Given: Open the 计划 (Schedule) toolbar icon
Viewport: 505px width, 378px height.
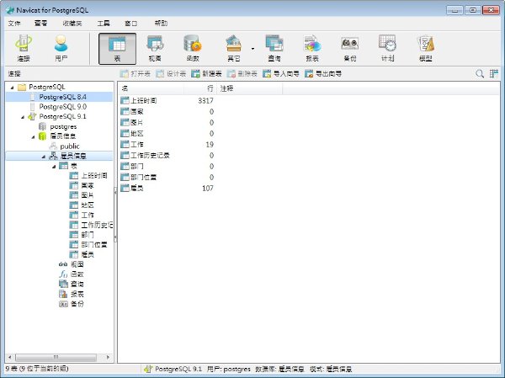Looking at the screenshot, I should 387,48.
